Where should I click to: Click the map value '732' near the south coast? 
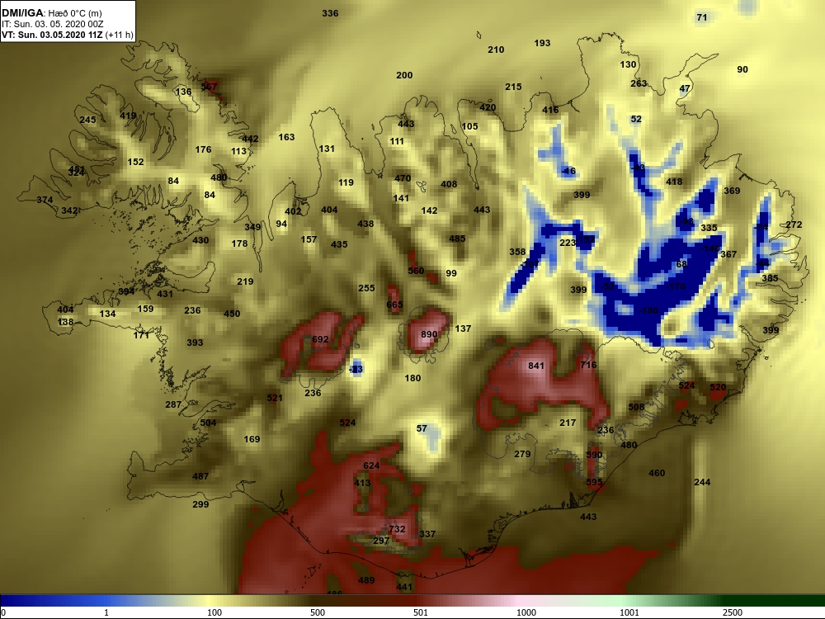click(397, 528)
